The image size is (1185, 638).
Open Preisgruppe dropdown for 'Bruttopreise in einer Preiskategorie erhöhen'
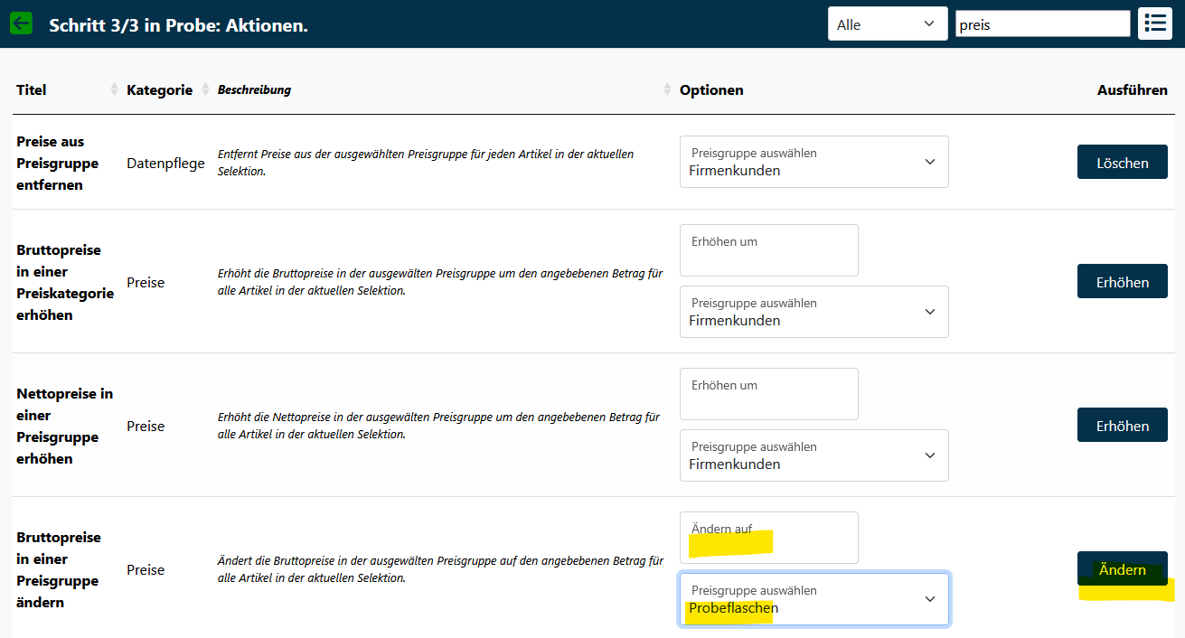click(x=814, y=313)
